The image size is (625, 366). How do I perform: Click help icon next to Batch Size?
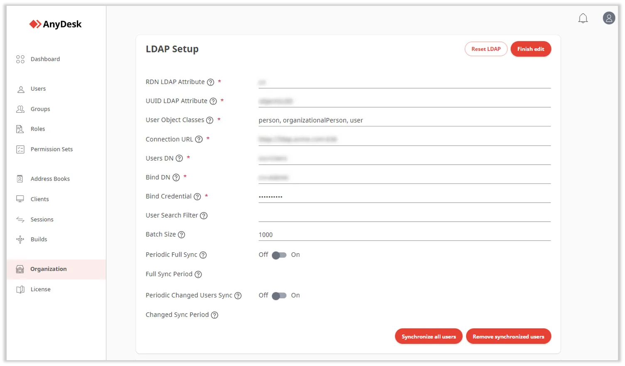(182, 235)
